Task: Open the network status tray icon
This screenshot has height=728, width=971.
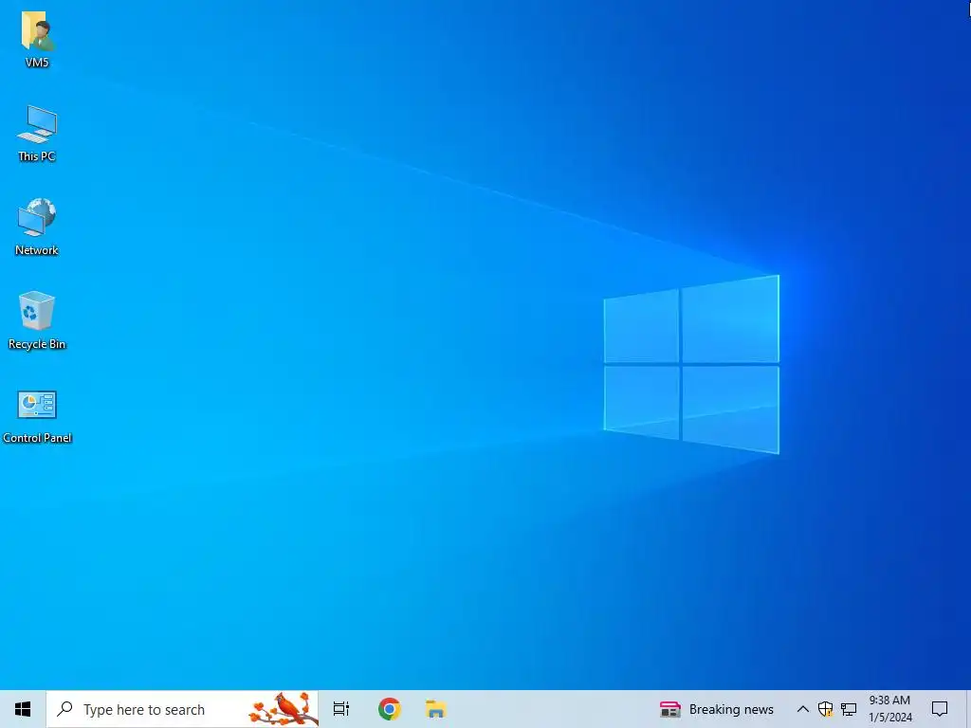Action: [x=849, y=709]
